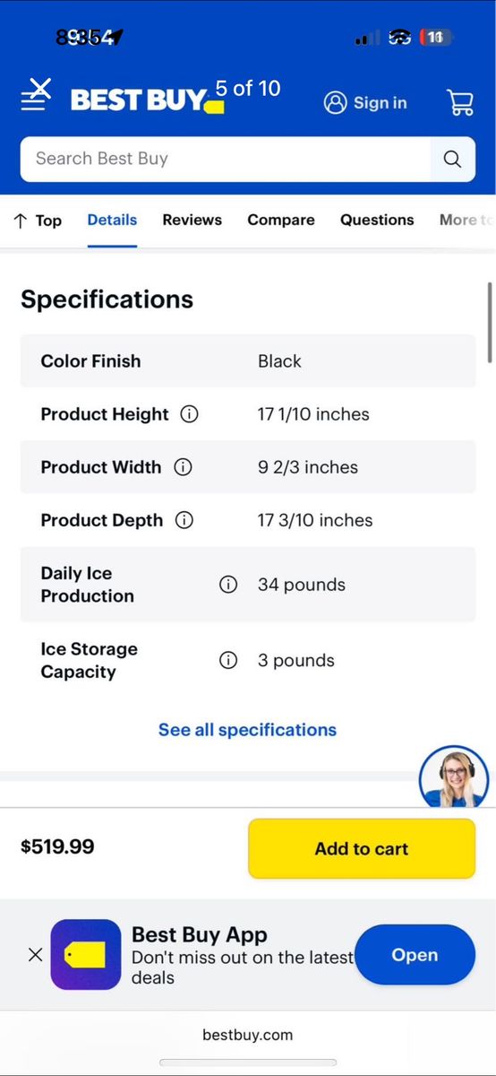Open the shopping cart icon

click(460, 102)
